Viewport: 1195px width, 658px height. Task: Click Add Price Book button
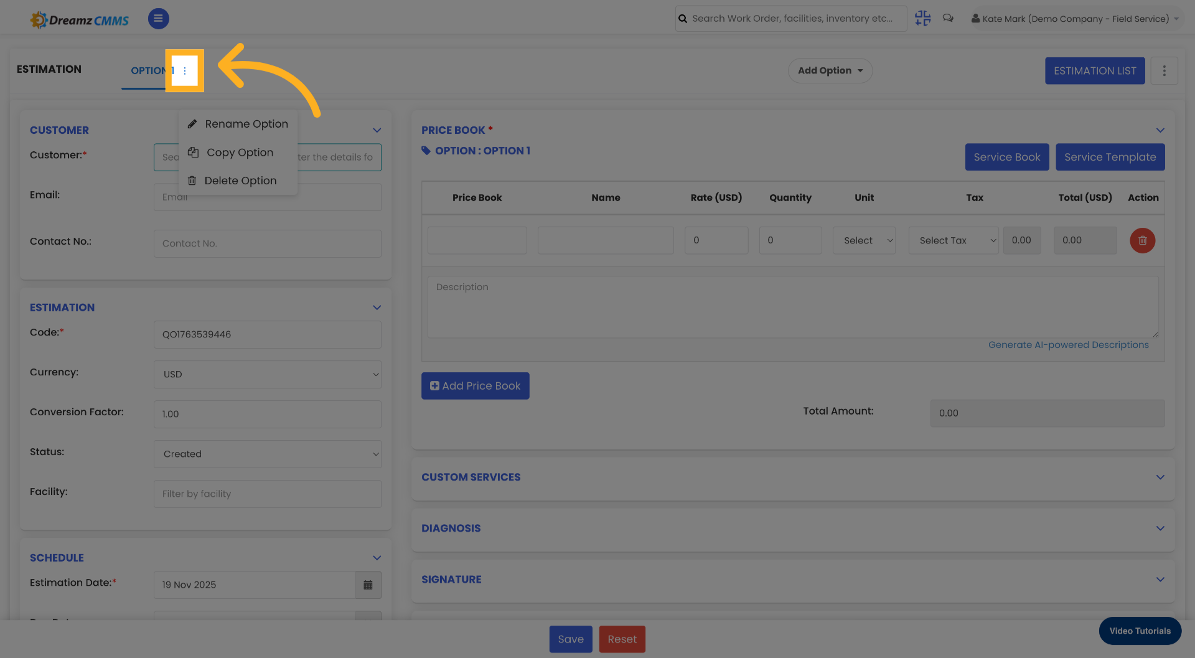475,386
